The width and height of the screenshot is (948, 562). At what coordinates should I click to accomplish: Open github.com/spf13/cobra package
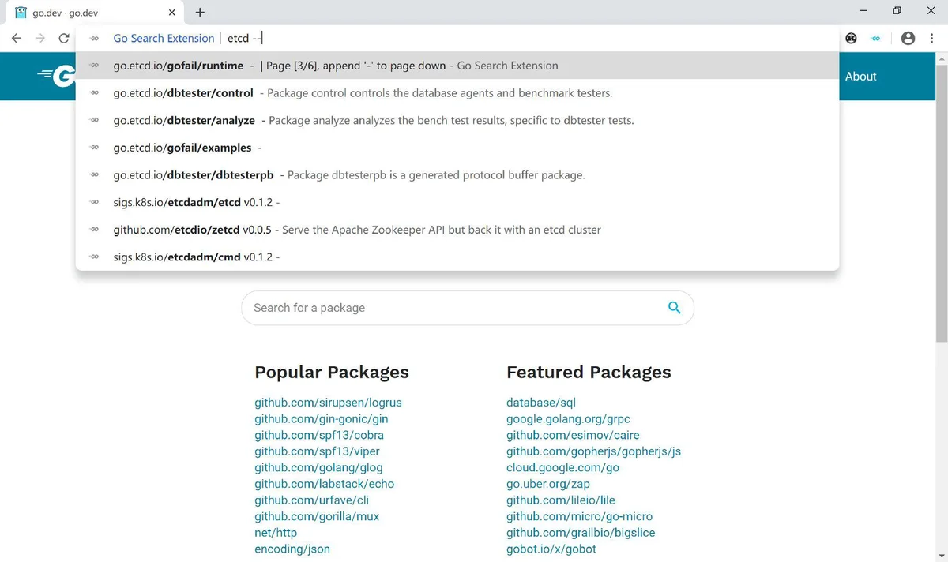(x=319, y=435)
